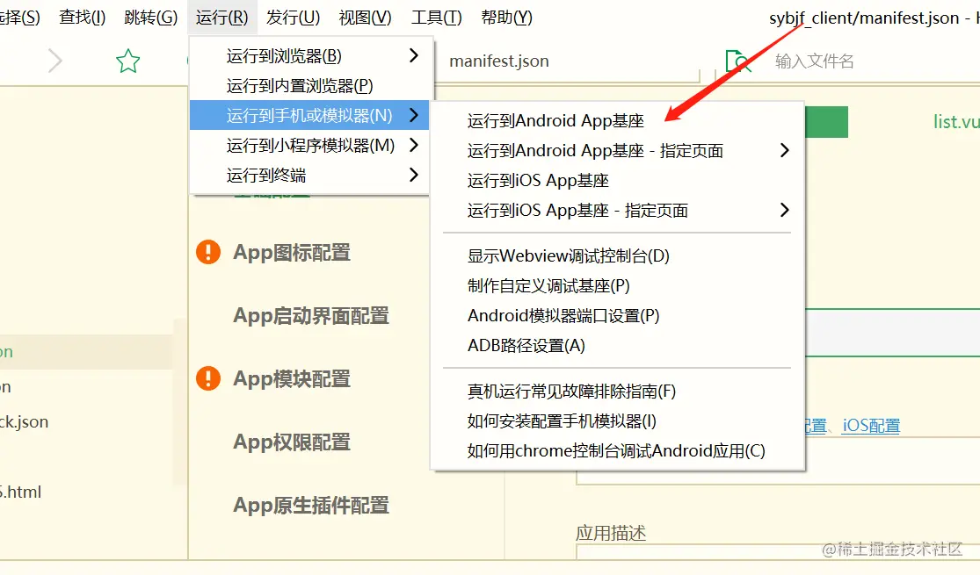Click the file search icon beside filename input
980x575 pixels.
[x=738, y=61]
